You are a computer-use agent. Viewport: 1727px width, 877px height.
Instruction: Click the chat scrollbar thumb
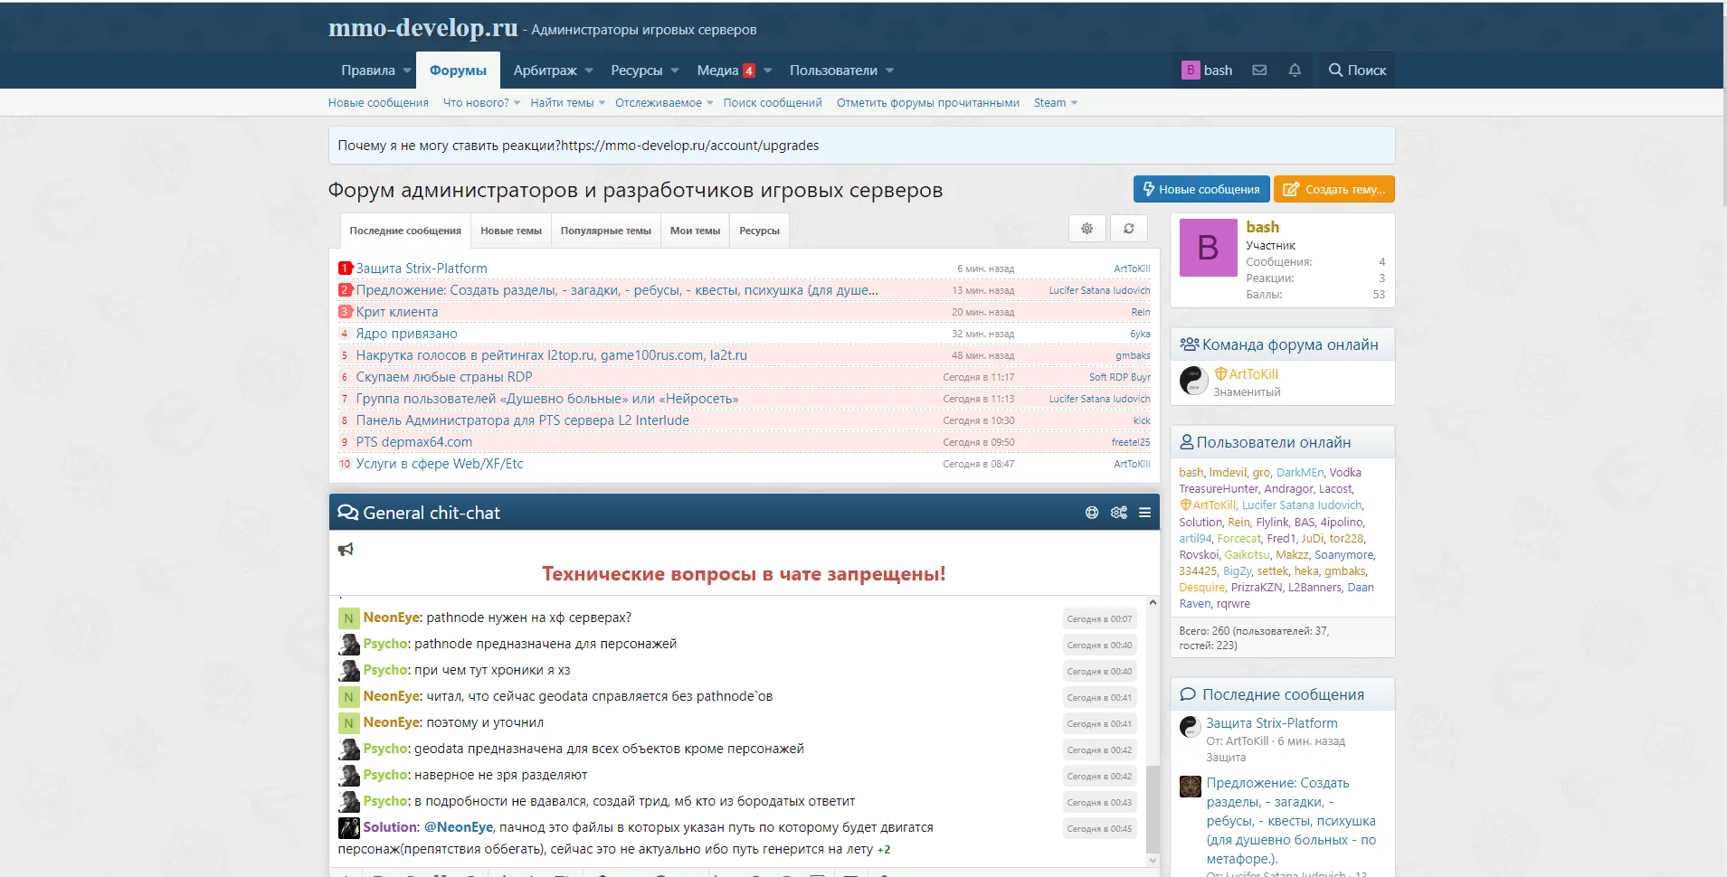coord(1153,809)
